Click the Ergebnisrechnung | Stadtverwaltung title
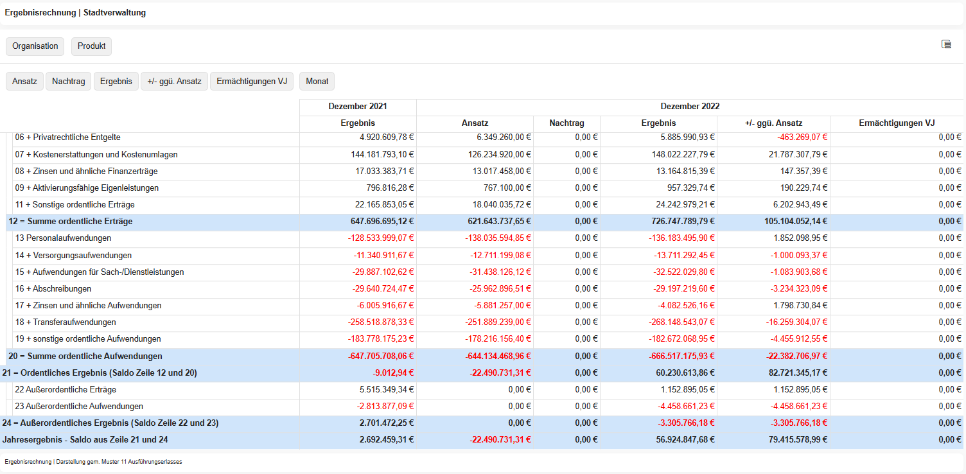Viewport: 966px width, 474px height. [75, 13]
